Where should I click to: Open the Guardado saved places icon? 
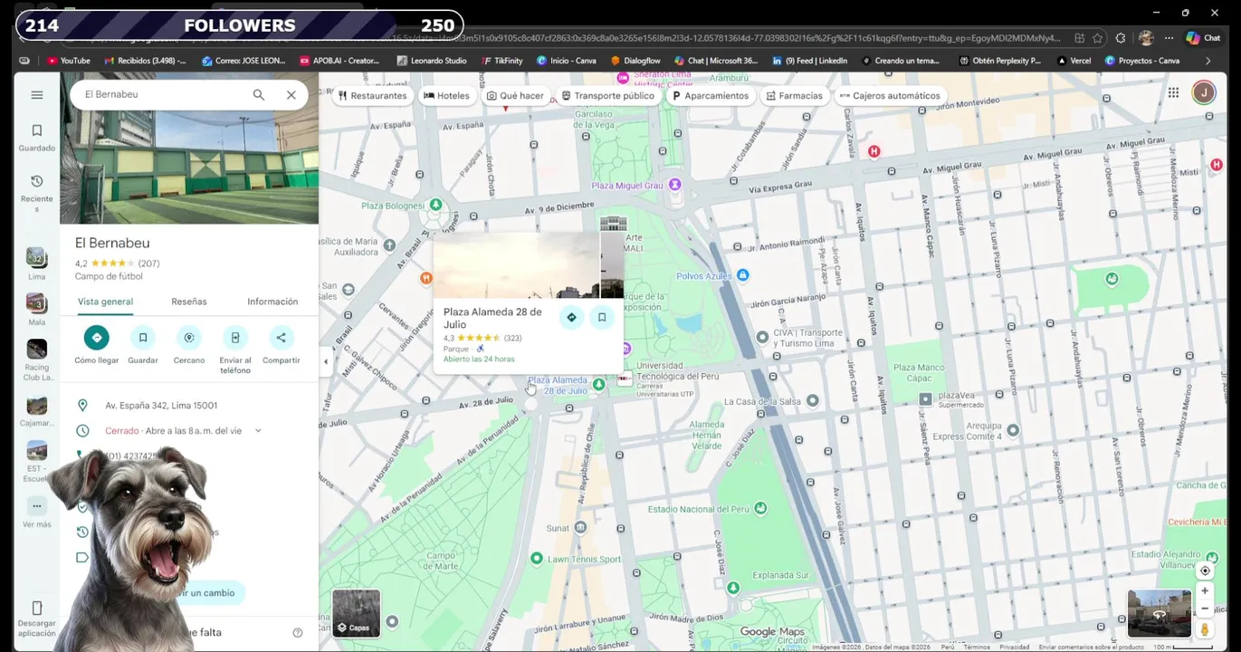[x=37, y=130]
